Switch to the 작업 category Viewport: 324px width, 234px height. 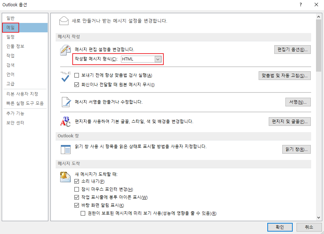click(x=25, y=56)
